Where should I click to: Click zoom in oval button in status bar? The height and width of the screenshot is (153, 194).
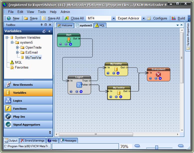181,146
